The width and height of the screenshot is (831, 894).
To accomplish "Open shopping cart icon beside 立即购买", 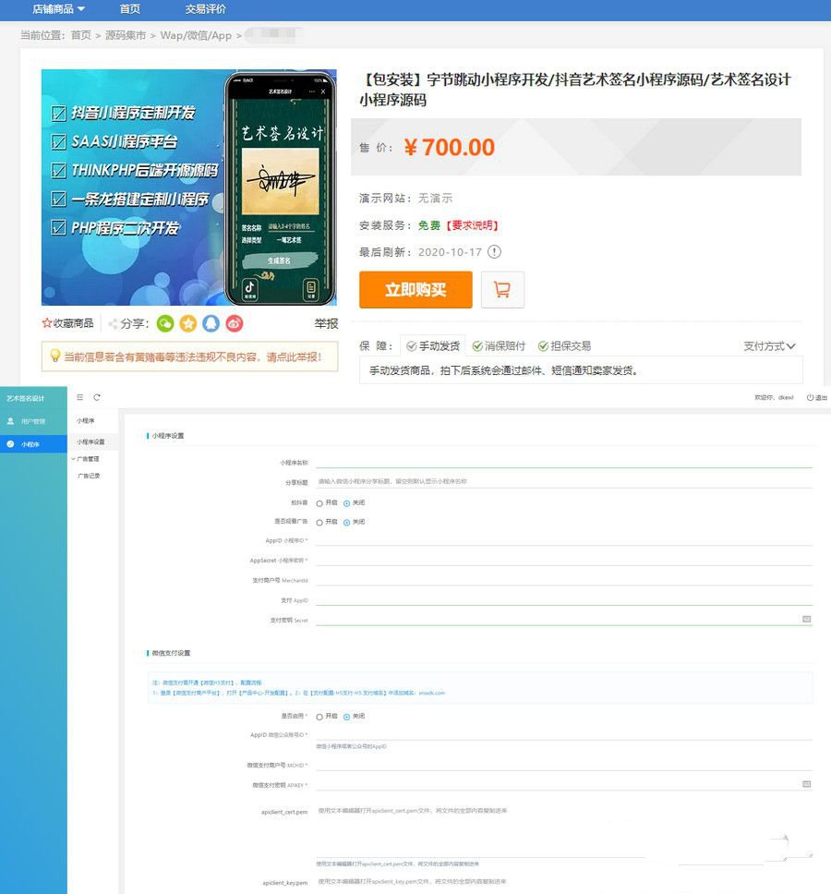I will [500, 290].
